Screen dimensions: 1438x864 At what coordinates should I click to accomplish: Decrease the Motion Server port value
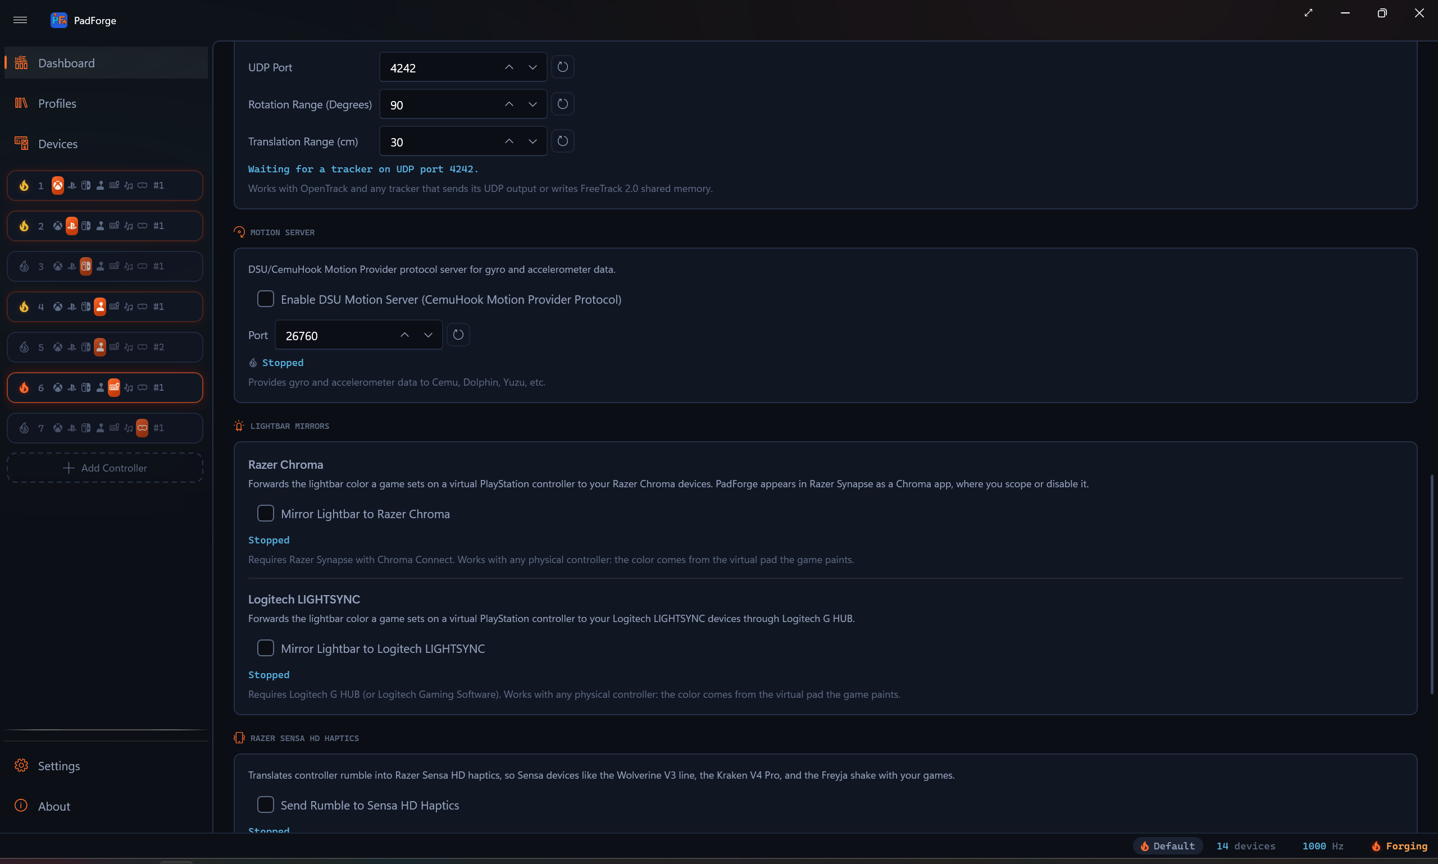tap(428, 335)
